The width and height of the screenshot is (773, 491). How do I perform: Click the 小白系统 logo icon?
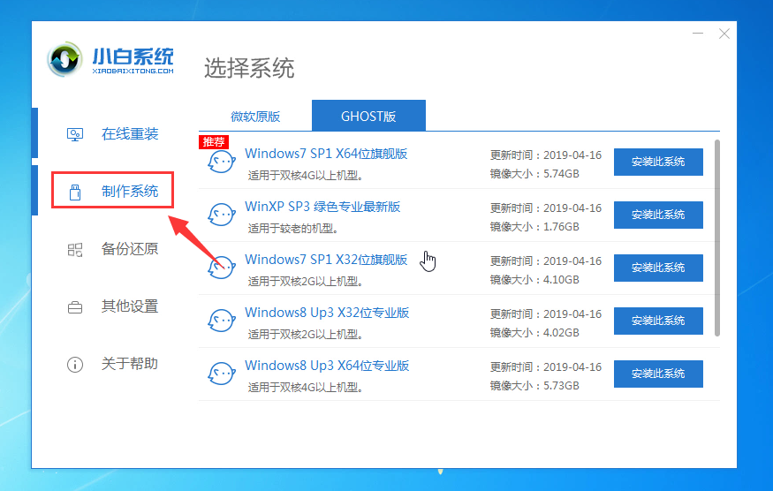tap(64, 60)
